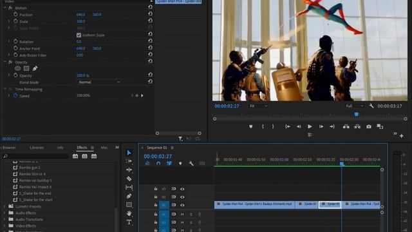Viewport: 412px width, 232px height.
Task: Reset Scale parameter
Action: click(x=150, y=21)
